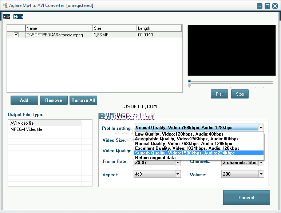The height and width of the screenshot is (213, 281).
Task: Choose Low Quality 128kbps profile option
Action: coord(179,134)
